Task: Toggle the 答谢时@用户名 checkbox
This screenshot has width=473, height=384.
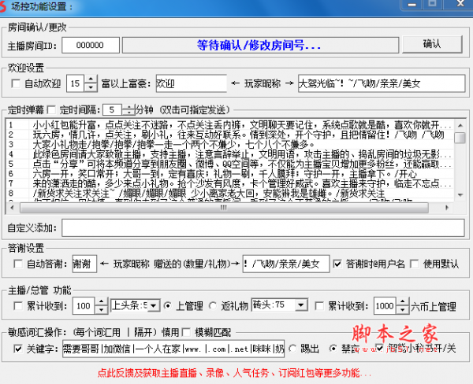Action: [x=338, y=264]
